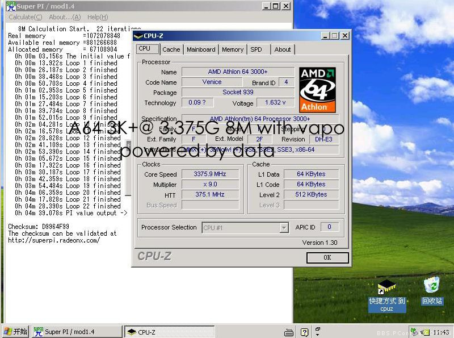
Task: Click the Voltage value 1.632 v
Action: coord(275,103)
